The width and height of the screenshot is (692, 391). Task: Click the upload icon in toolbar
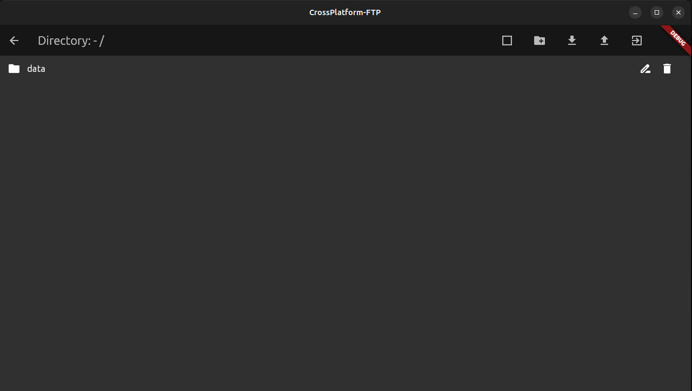(604, 41)
